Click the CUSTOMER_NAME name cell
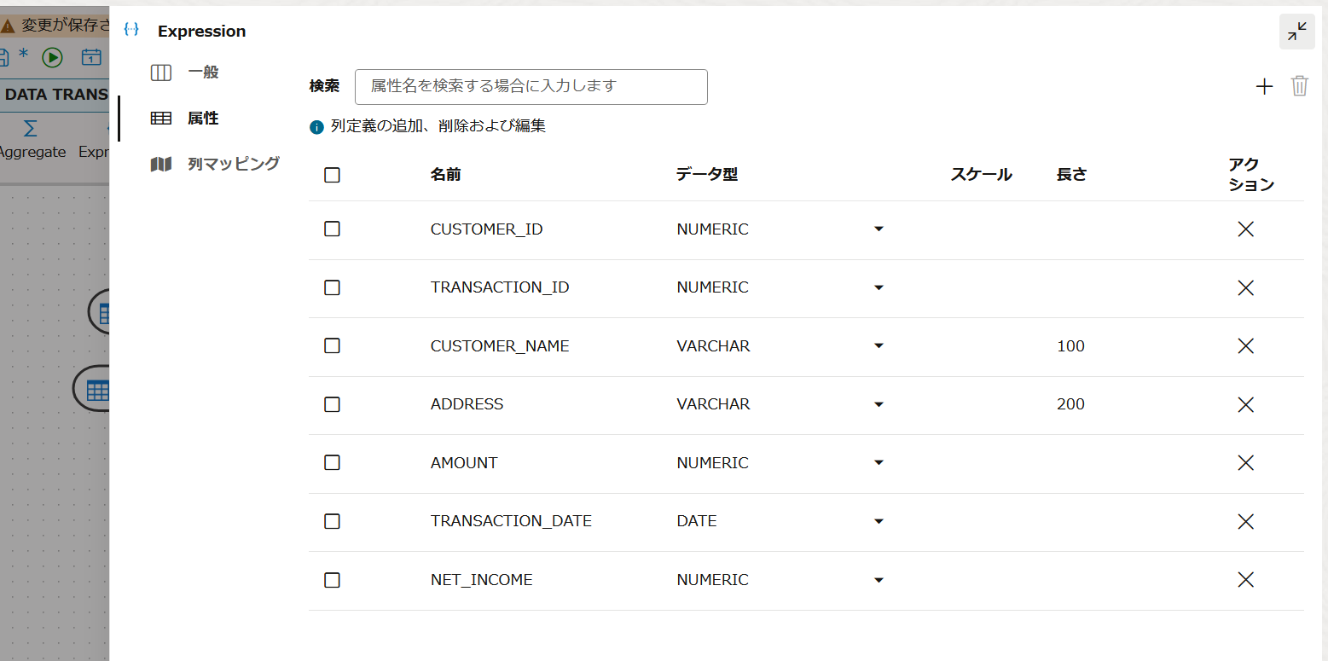Screen dimensions: 1328x661 (500, 346)
